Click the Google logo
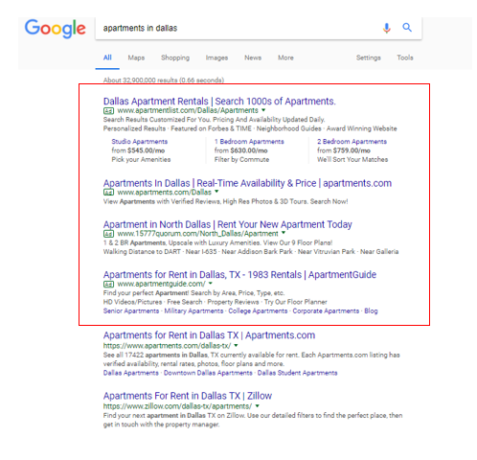Screen dimensions: 477x460 point(56,29)
